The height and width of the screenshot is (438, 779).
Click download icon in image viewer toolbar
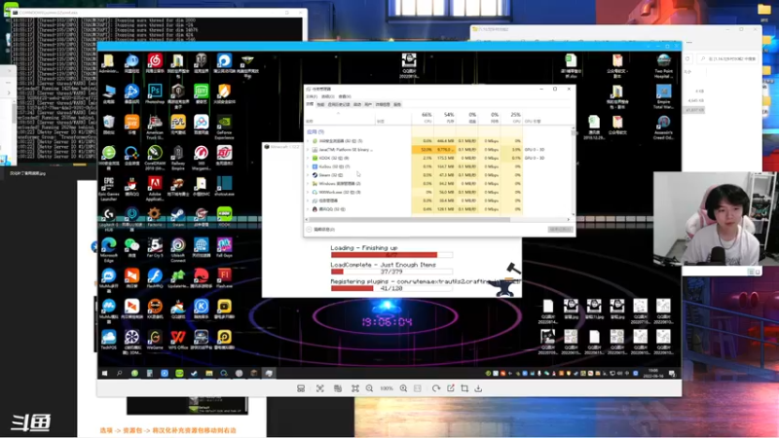click(x=478, y=388)
